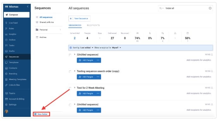This screenshot has width=218, height=121.
Task: Open Account & Billing card icon
Action: (x=6, y=99)
